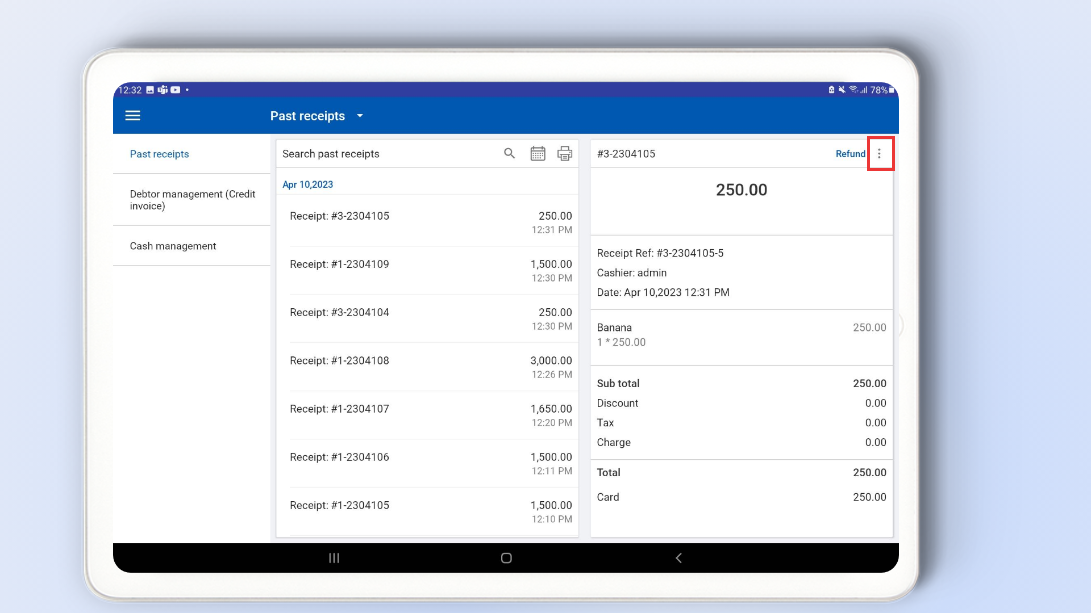Click the Refund button

click(850, 154)
